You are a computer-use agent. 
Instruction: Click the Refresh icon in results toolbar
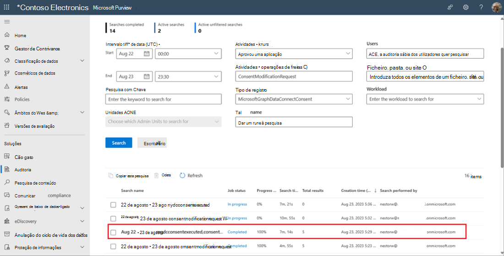(182, 175)
